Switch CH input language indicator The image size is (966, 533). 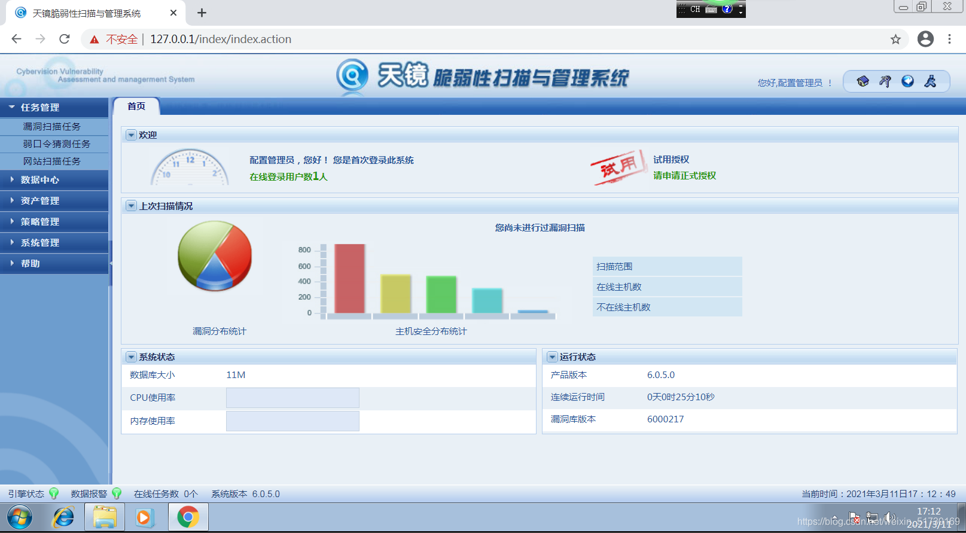[x=695, y=10]
